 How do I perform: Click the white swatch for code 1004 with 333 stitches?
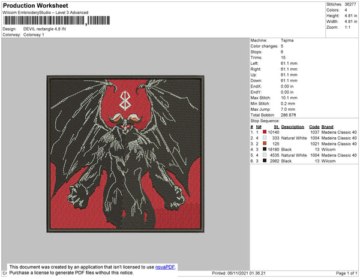pyautogui.click(x=265, y=138)
